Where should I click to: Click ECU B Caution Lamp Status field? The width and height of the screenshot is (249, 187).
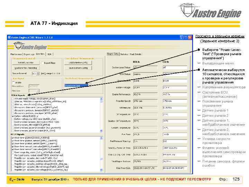click(175, 68)
